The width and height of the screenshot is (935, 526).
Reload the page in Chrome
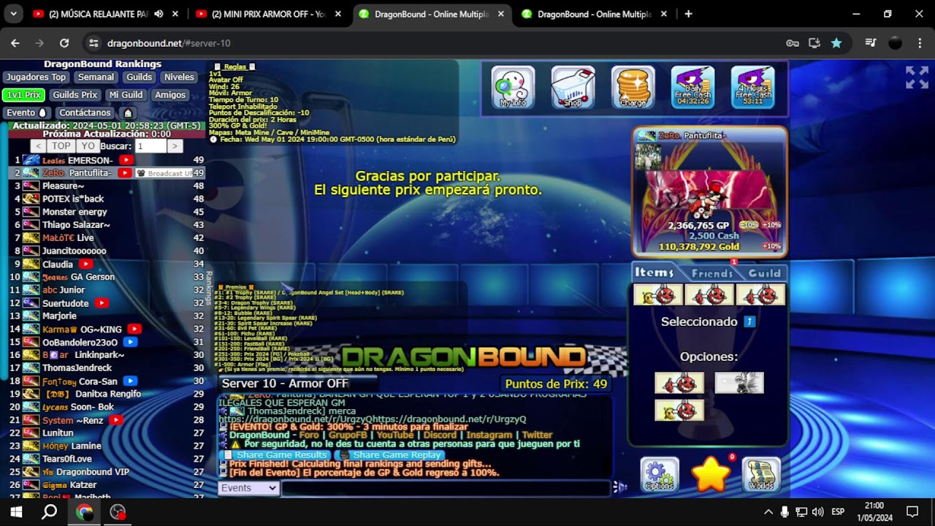point(64,43)
